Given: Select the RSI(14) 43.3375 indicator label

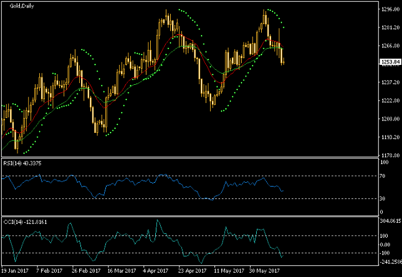Looking at the screenshot, I should click(x=22, y=163).
